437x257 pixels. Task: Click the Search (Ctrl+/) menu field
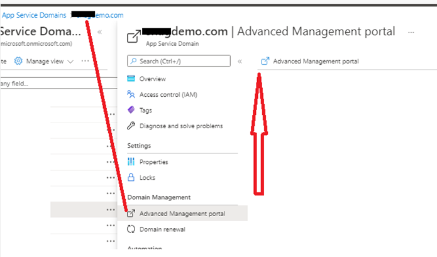pyautogui.click(x=179, y=61)
